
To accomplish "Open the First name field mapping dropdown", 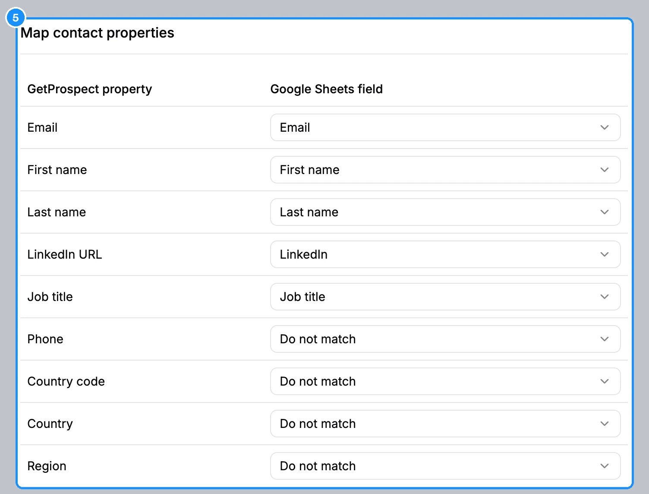I will click(x=445, y=170).
